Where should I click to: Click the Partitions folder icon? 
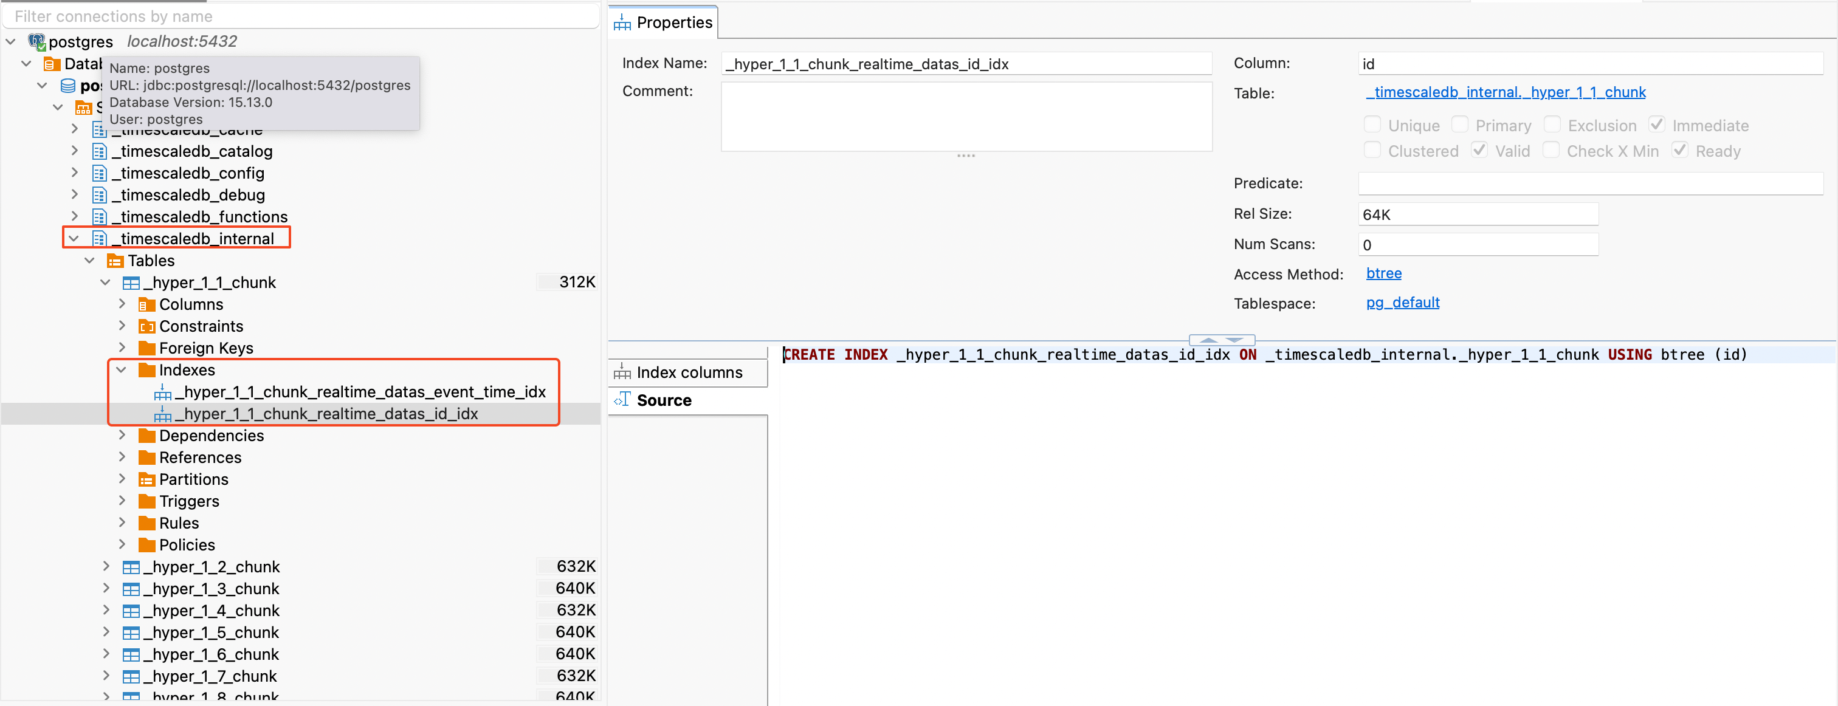click(146, 480)
